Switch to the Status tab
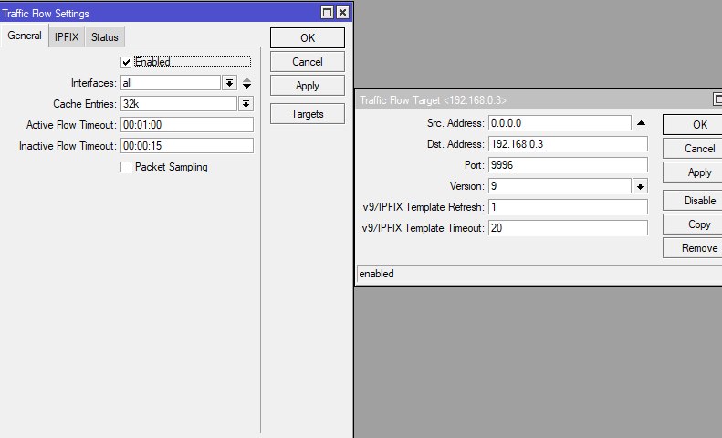The width and height of the screenshot is (722, 438). point(105,37)
